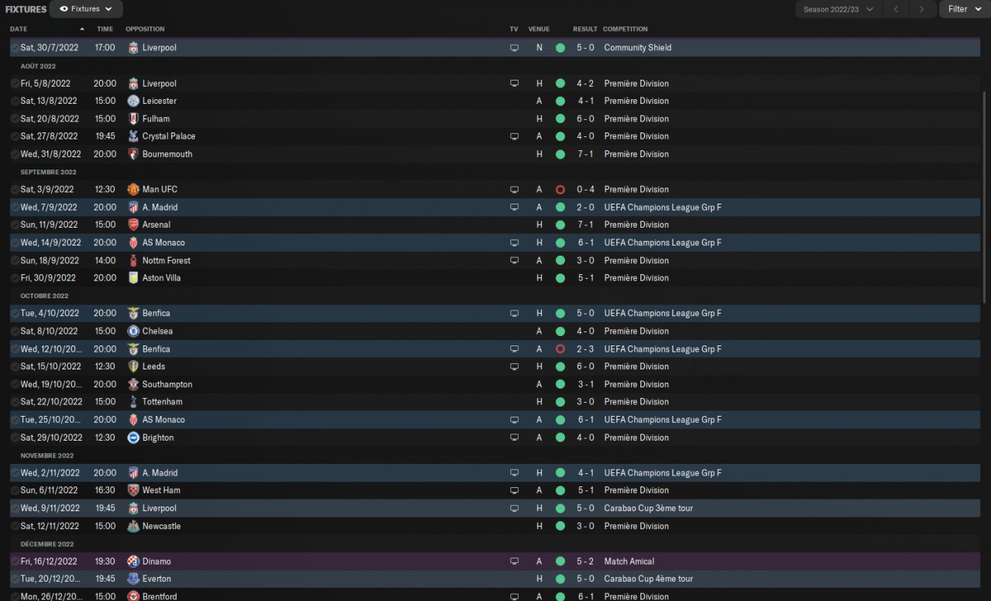Sort fixtures by the Date column
Viewport: 991px width, 601px height.
pyautogui.click(x=19, y=29)
